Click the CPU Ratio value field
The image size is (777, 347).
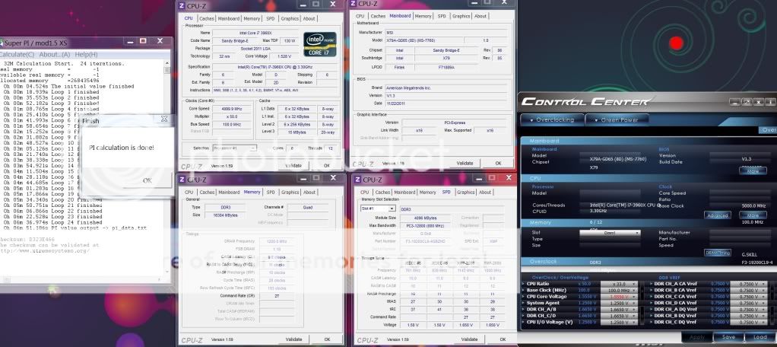point(618,284)
